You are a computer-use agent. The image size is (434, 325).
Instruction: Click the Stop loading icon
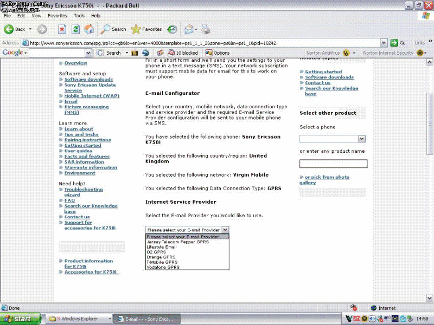tap(62, 29)
